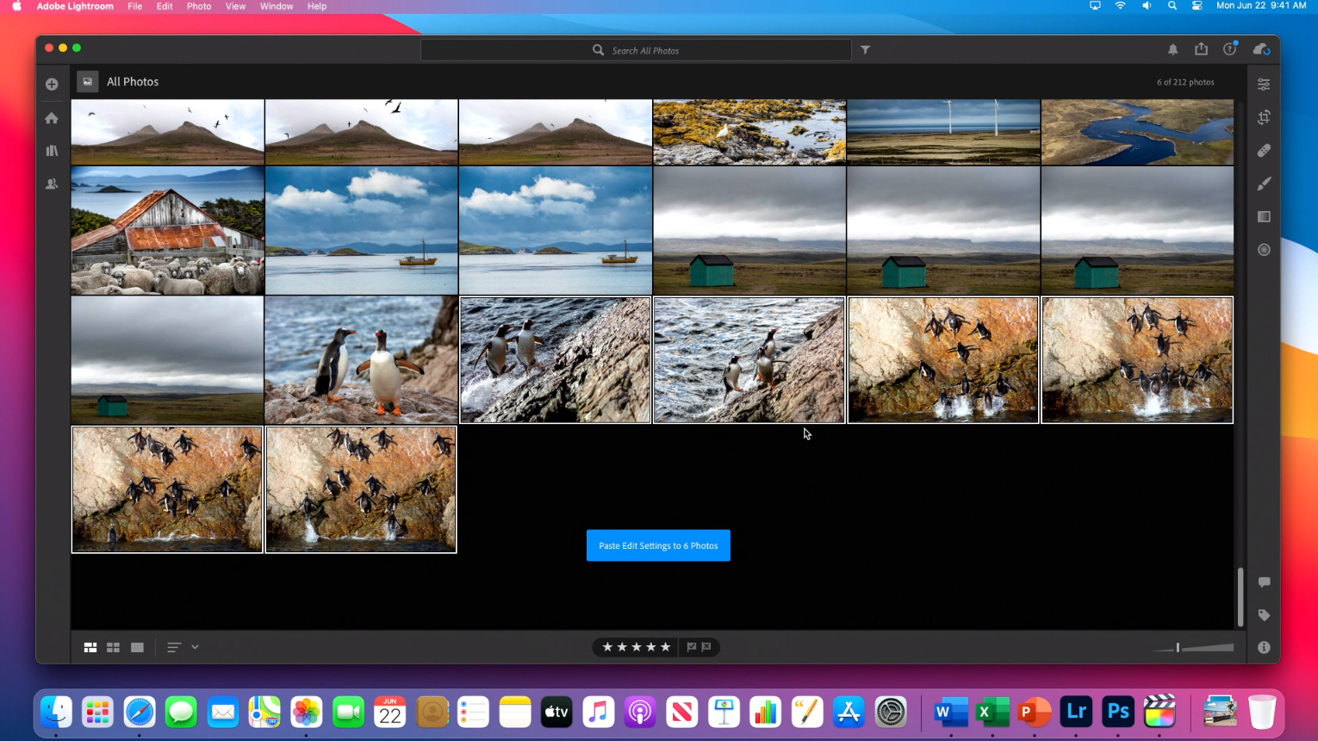Switch to Photo Grid view
1318x741 pixels.
click(x=90, y=647)
